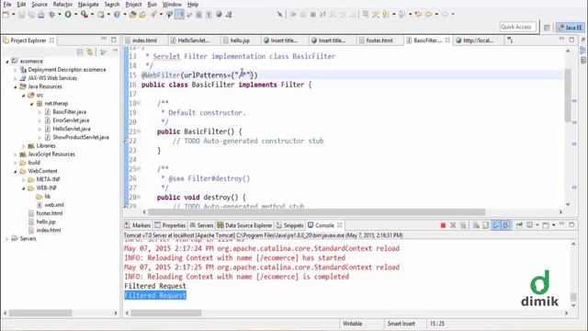Screen dimensions: 588x331
Task: Switch to hello.jsp editor tab
Action: [240, 40]
